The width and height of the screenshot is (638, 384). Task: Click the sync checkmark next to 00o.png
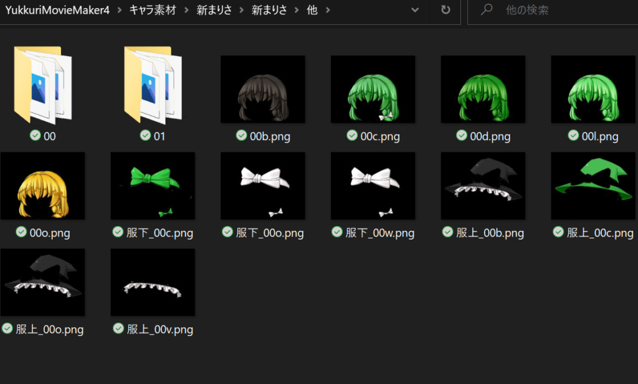click(x=21, y=232)
